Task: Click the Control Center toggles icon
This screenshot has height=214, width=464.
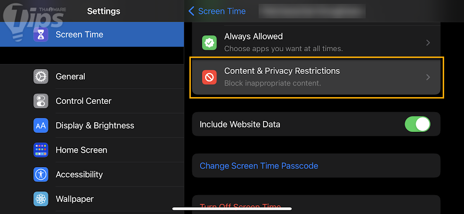Action: point(41,101)
